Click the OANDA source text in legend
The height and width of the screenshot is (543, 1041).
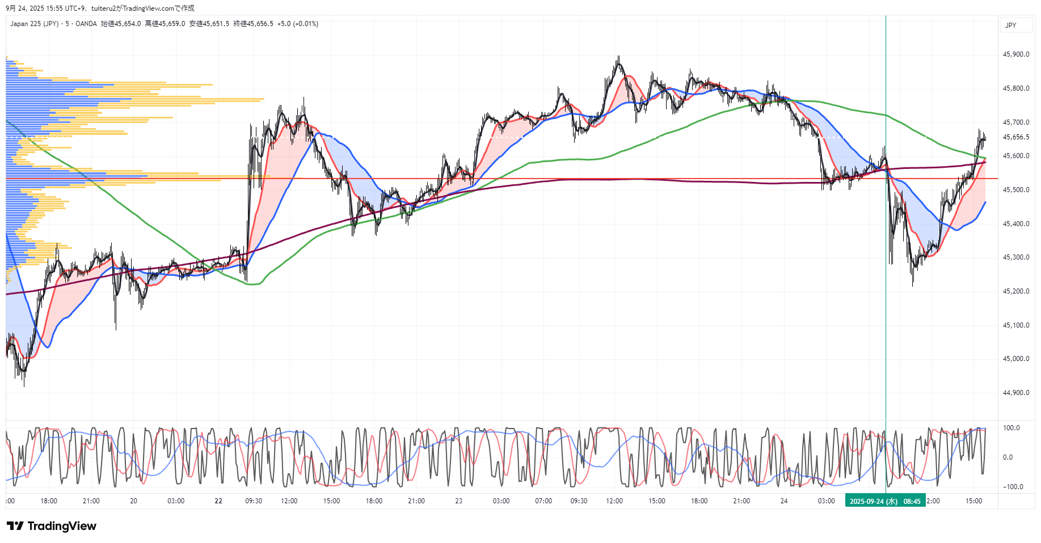coord(86,24)
